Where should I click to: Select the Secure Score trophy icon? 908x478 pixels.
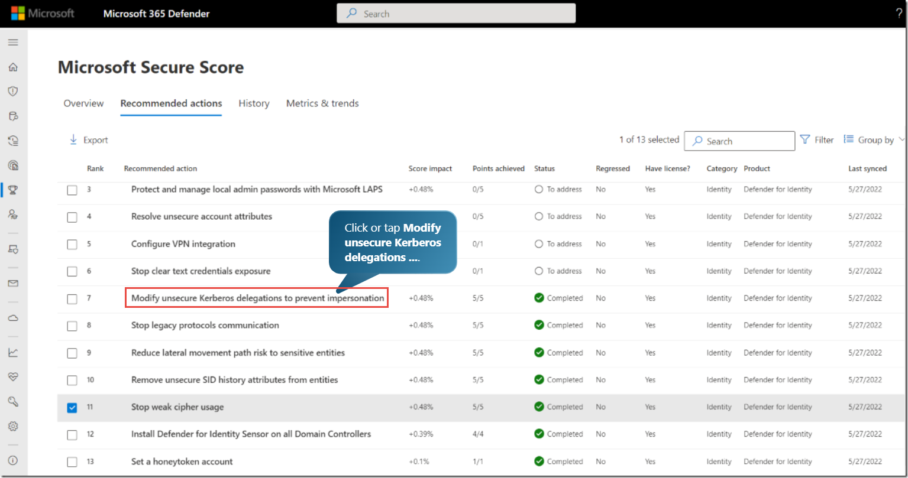[x=13, y=190]
